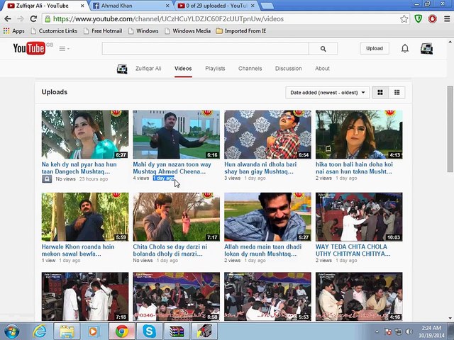Click the private lock icon under first video
454x340 pixels.
(47, 179)
